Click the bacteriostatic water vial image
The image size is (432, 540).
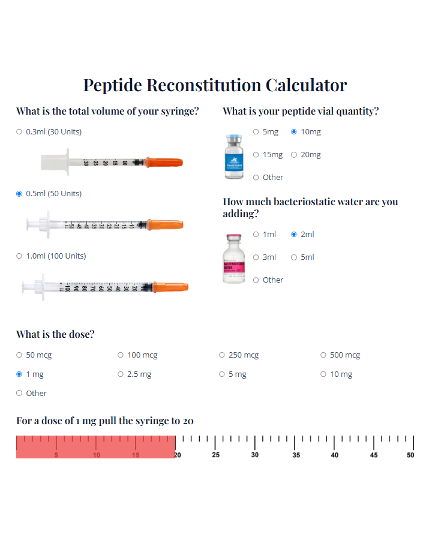tap(235, 259)
